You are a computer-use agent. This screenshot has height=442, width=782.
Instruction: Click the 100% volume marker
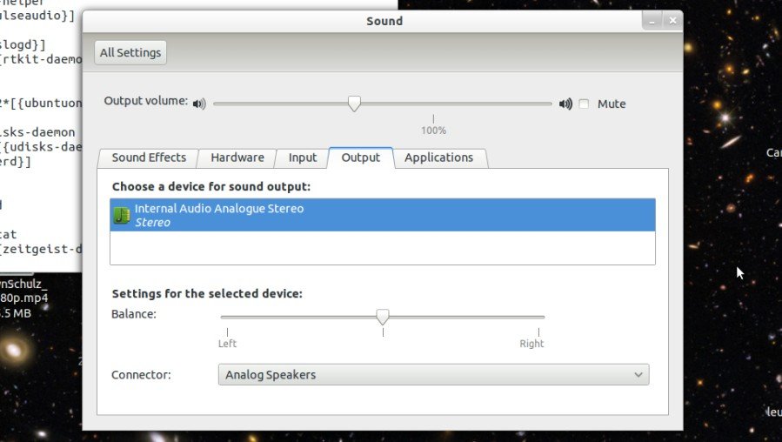pos(433,131)
